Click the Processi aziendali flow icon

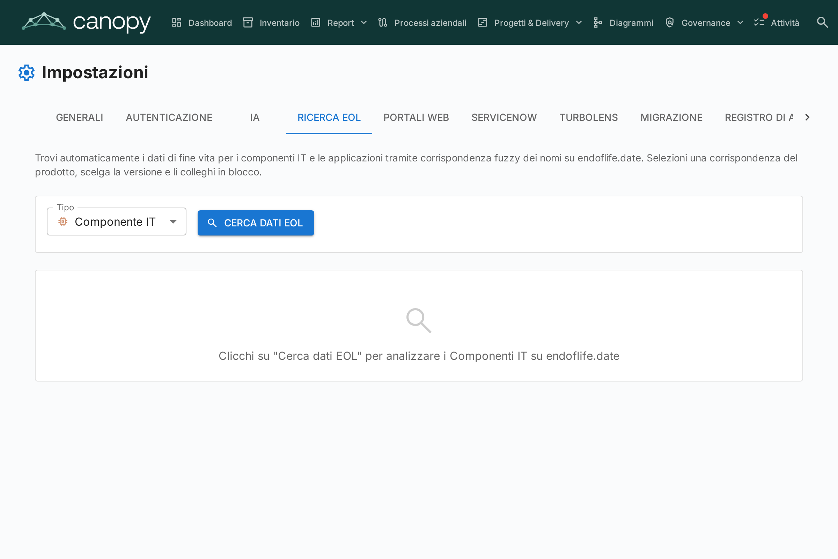click(383, 22)
